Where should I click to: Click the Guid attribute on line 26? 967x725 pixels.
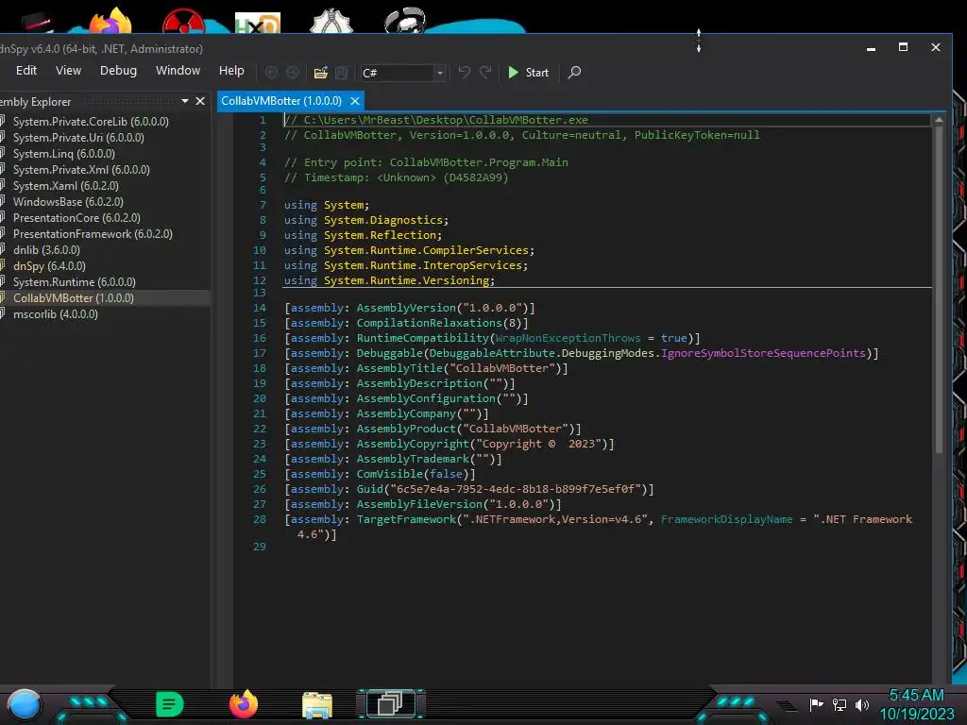tap(369, 489)
